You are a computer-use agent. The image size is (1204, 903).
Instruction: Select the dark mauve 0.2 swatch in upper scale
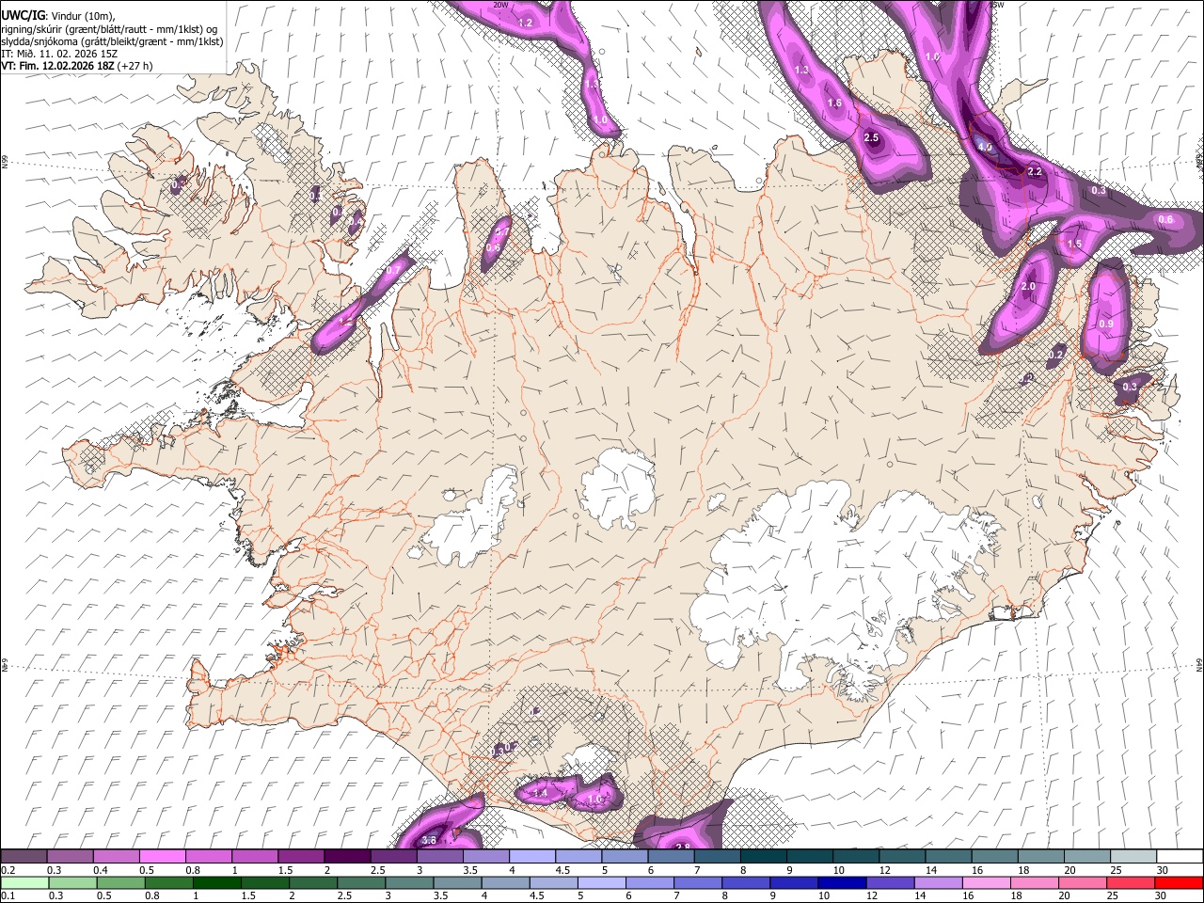[x=24, y=856]
